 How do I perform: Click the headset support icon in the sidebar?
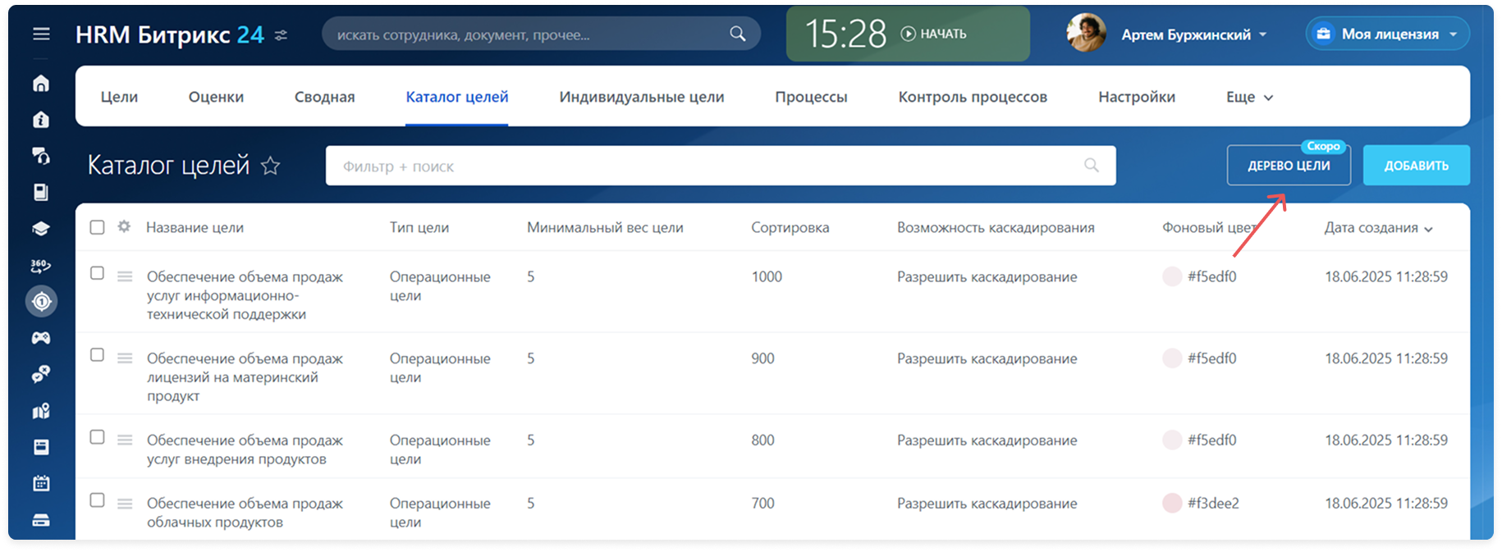[41, 156]
